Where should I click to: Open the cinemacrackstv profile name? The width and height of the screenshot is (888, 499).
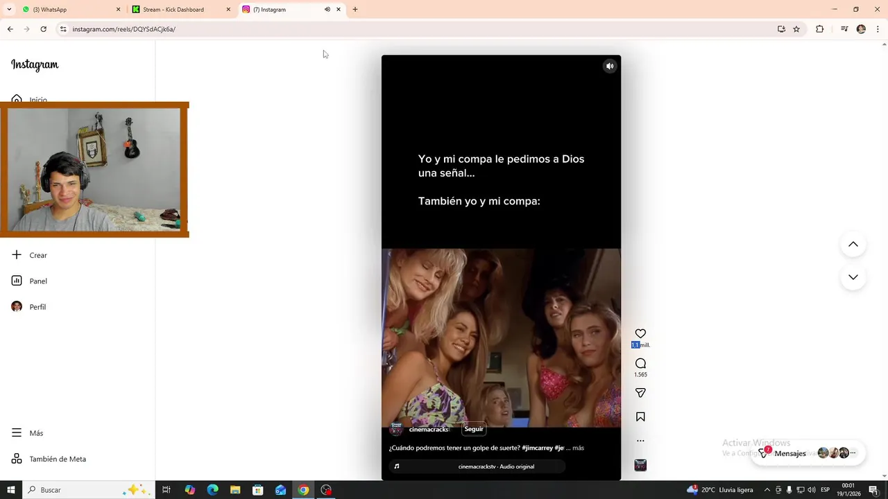(429, 430)
